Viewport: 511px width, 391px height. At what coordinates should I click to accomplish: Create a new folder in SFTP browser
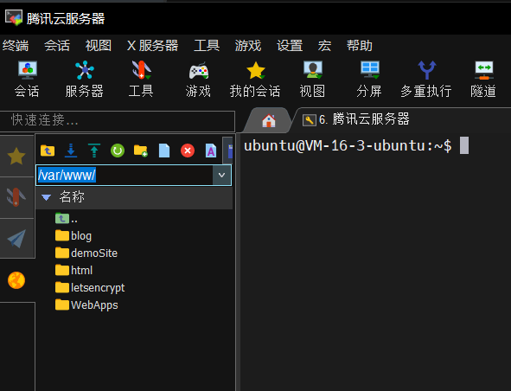point(141,151)
